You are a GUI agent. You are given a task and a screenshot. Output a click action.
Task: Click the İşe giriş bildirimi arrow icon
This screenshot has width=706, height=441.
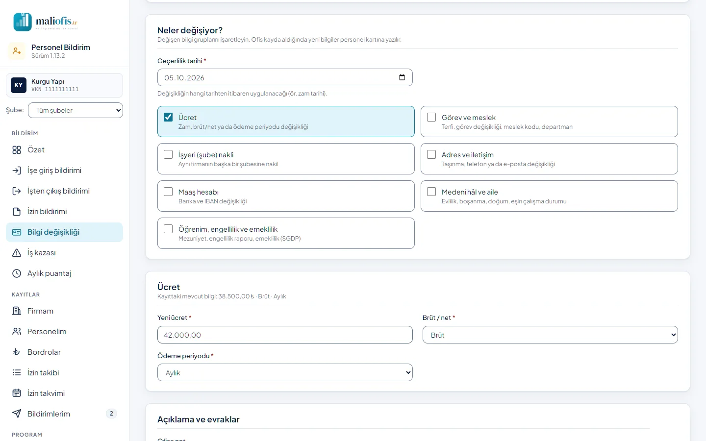point(17,171)
